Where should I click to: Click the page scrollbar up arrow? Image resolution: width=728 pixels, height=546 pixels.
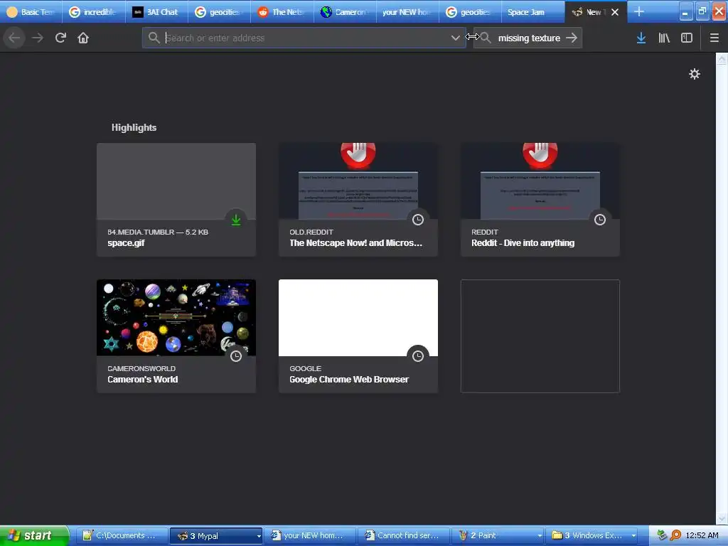pos(722,59)
